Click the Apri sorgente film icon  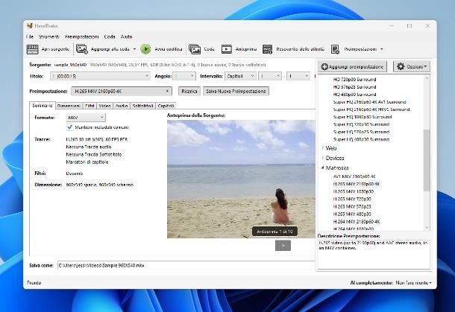point(33,49)
